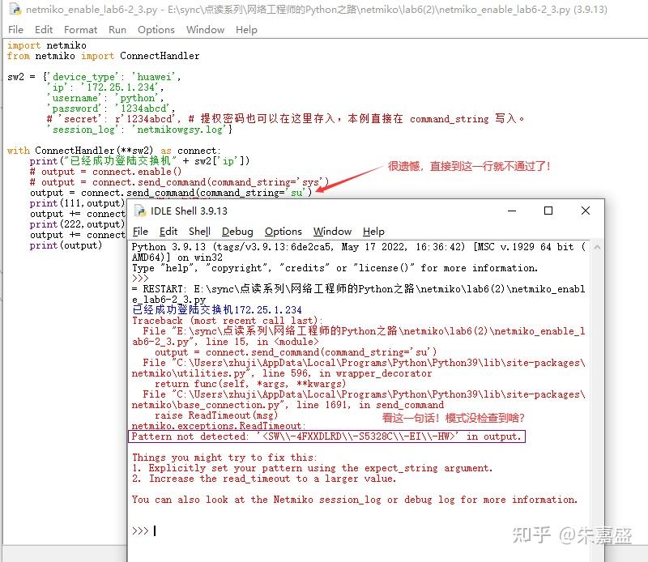Open the File menu in the editor window

tap(15, 29)
